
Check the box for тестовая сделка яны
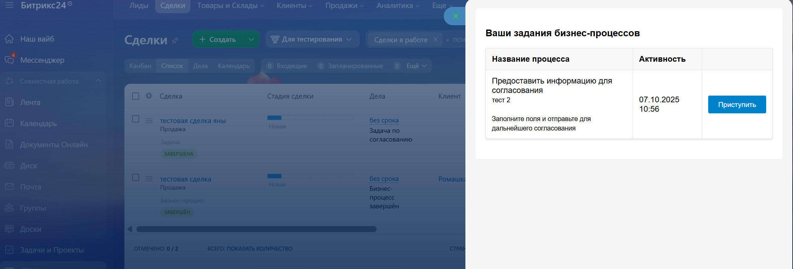click(136, 119)
